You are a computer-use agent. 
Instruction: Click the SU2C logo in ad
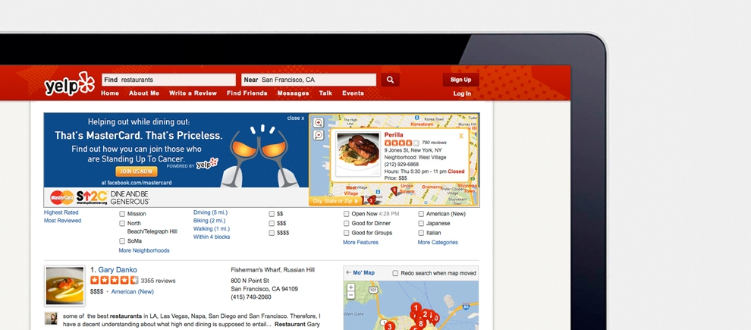click(x=92, y=196)
